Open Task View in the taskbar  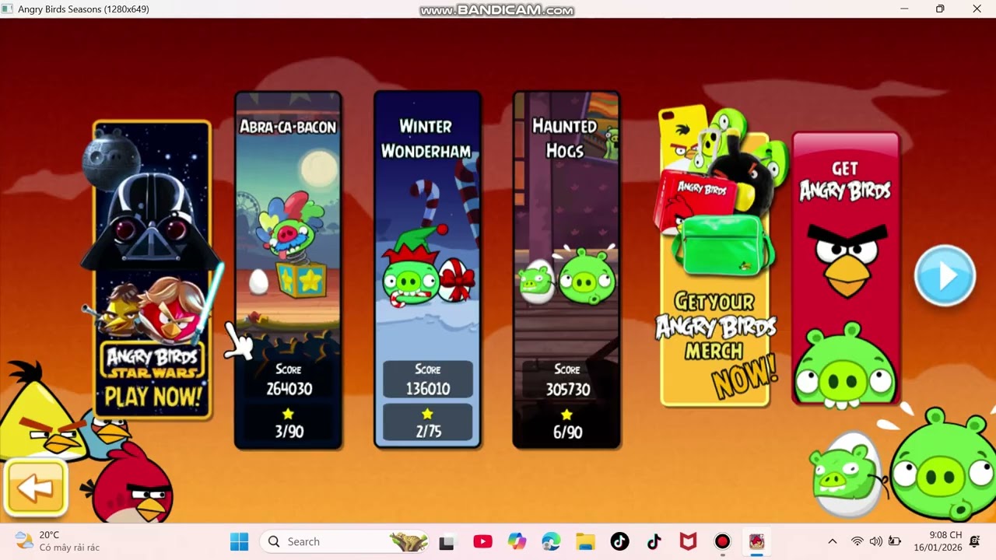pyautogui.click(x=447, y=542)
